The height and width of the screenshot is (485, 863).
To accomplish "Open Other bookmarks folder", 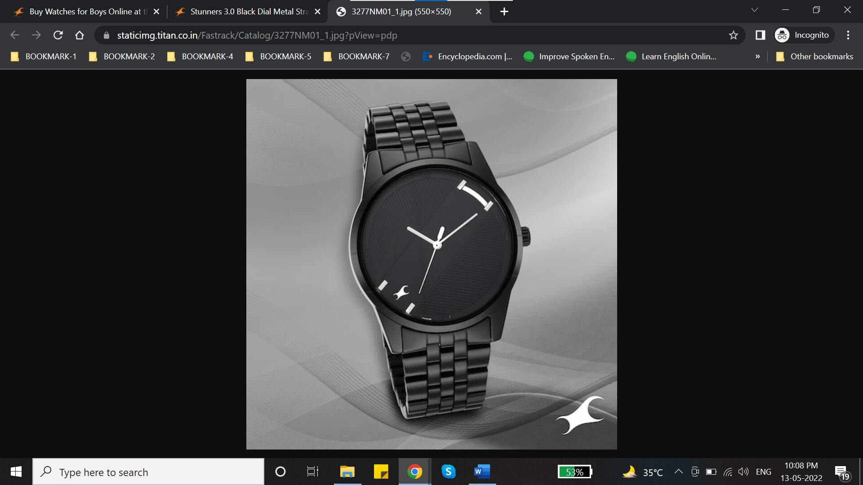I will point(814,57).
